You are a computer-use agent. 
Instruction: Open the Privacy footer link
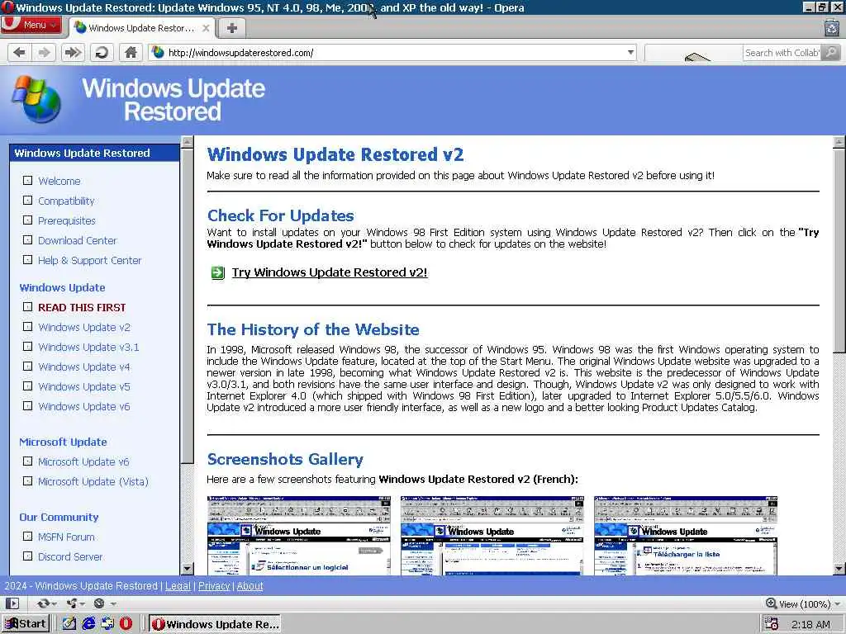(x=214, y=586)
